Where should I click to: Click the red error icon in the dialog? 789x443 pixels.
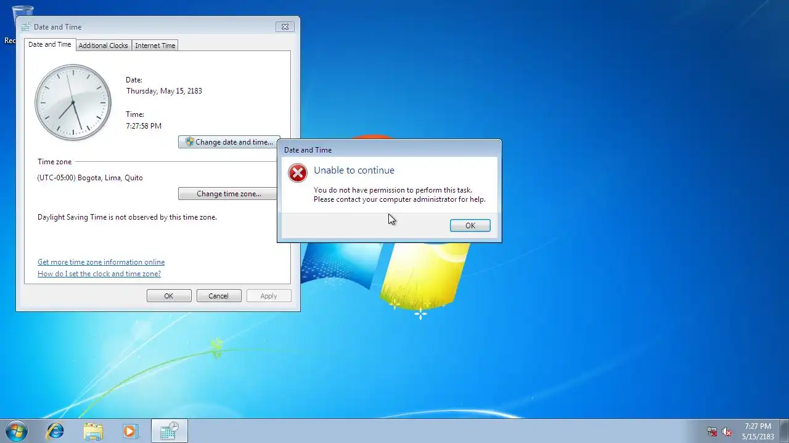coord(298,173)
